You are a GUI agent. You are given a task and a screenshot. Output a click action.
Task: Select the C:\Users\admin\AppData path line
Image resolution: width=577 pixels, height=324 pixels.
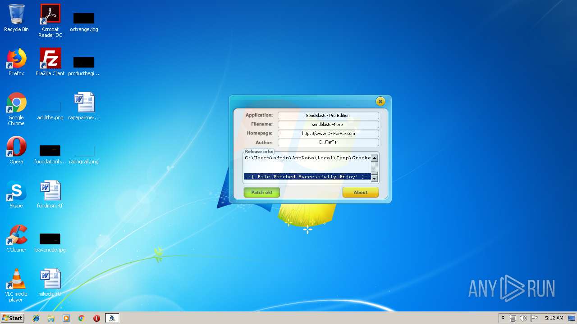tap(307, 158)
